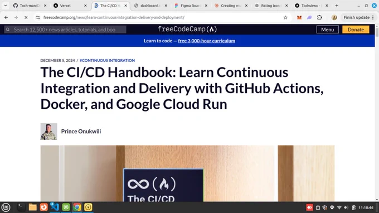Click the page vertical scrollbar thumb

tap(377, 32)
